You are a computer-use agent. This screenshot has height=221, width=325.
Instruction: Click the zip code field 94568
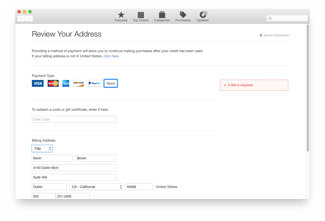[x=139, y=187]
